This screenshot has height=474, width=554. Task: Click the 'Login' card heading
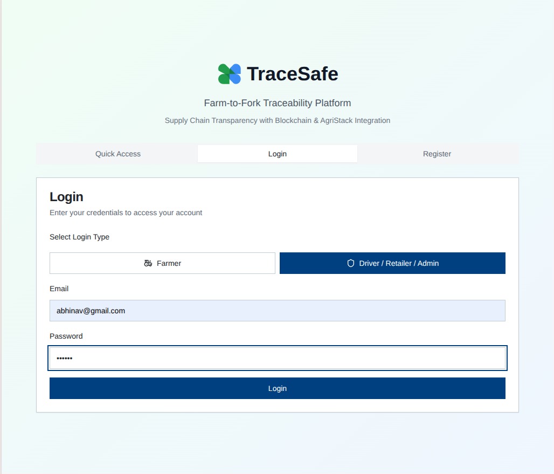pos(66,197)
